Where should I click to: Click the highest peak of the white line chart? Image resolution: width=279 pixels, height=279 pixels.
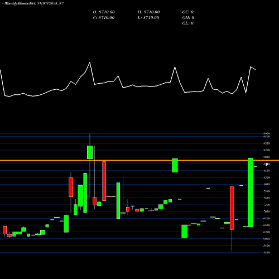90,62
